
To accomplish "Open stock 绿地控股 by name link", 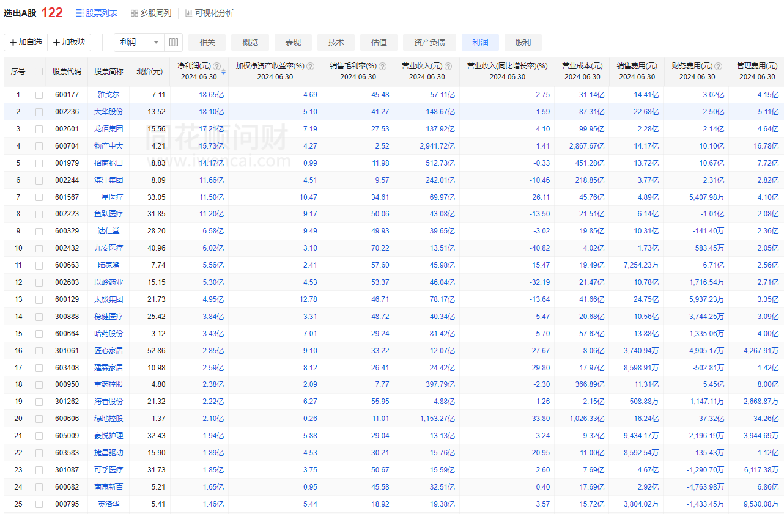I will click(x=109, y=419).
